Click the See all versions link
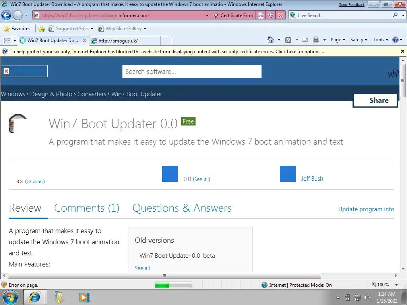The height and width of the screenshot is (305, 407). pos(202,179)
